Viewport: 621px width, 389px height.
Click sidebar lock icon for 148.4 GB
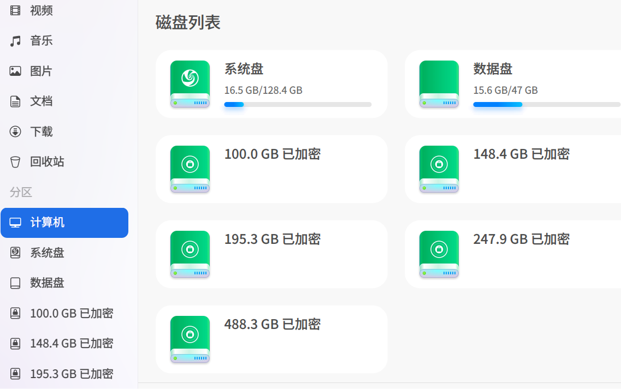pyautogui.click(x=15, y=344)
